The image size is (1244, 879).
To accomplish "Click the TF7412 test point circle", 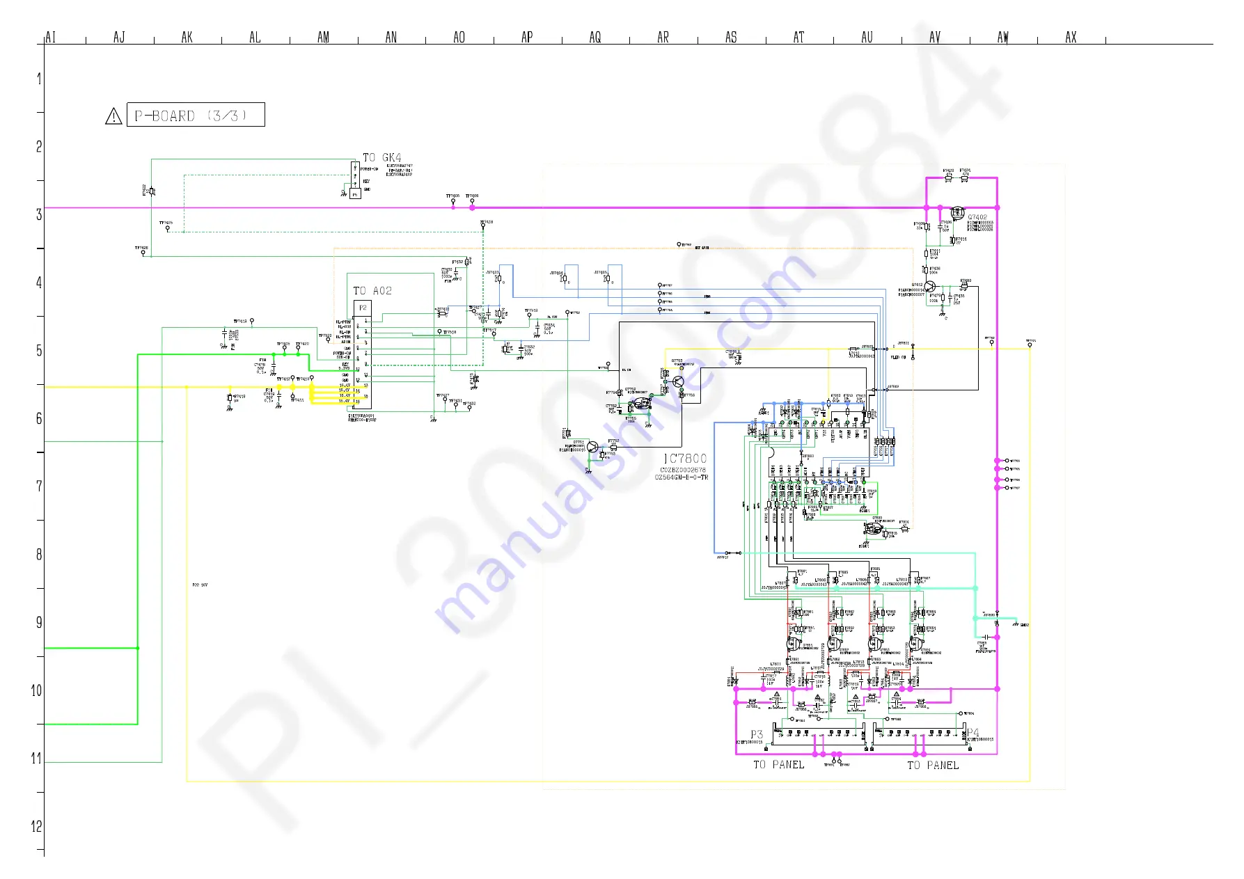I will point(292,379).
